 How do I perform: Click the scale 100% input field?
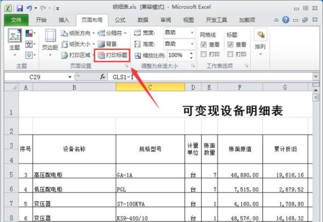[x=178, y=55]
